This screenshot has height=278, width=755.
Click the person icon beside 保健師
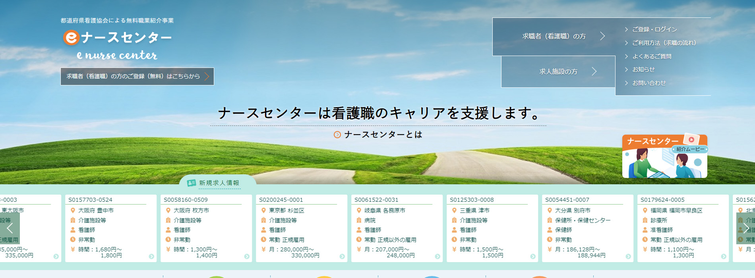[550, 230]
